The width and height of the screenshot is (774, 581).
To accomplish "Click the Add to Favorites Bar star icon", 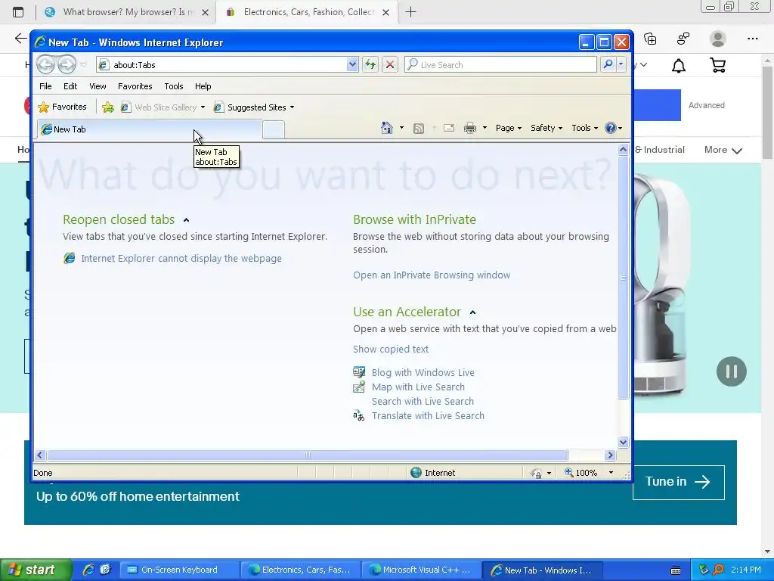I will (107, 107).
